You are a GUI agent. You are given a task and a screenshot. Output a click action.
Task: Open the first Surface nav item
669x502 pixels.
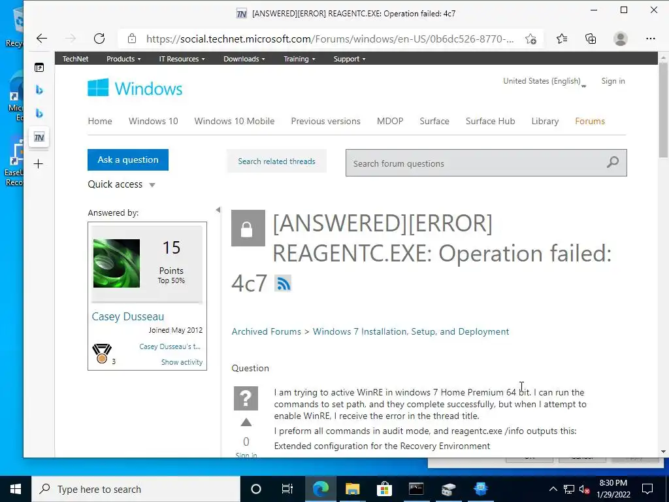coord(434,121)
